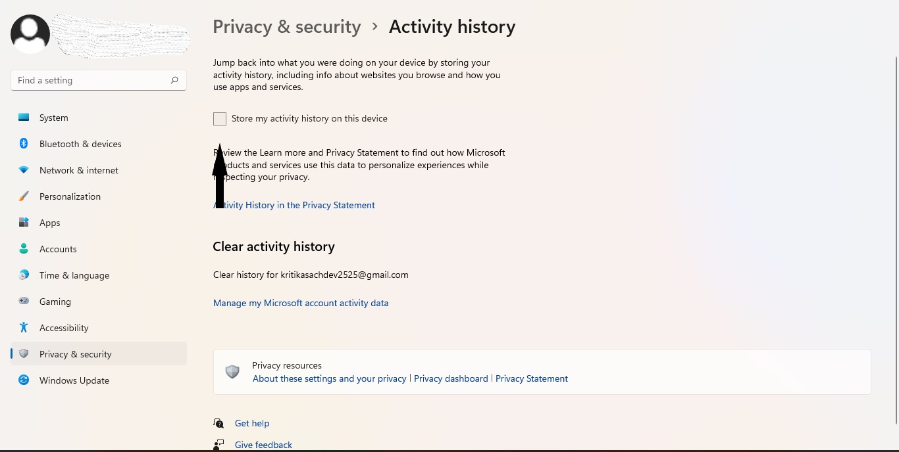Open the Gaming controller icon
Screen dimensions: 899x452
[x=24, y=302]
